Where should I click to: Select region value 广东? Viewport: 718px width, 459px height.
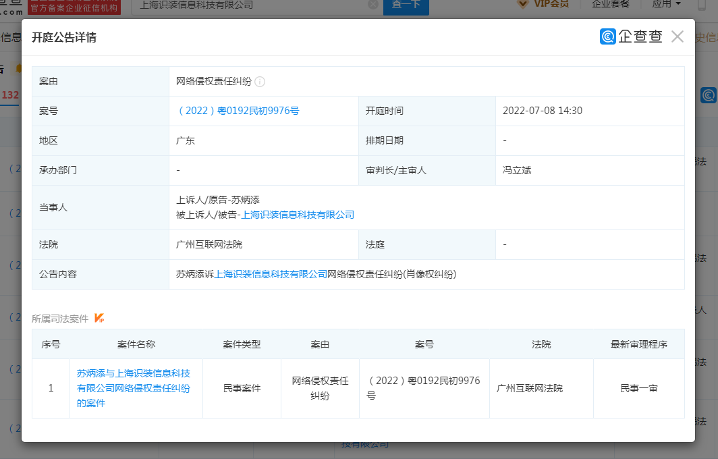(186, 140)
